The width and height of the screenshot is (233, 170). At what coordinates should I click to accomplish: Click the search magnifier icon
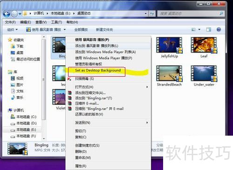tap(221, 13)
